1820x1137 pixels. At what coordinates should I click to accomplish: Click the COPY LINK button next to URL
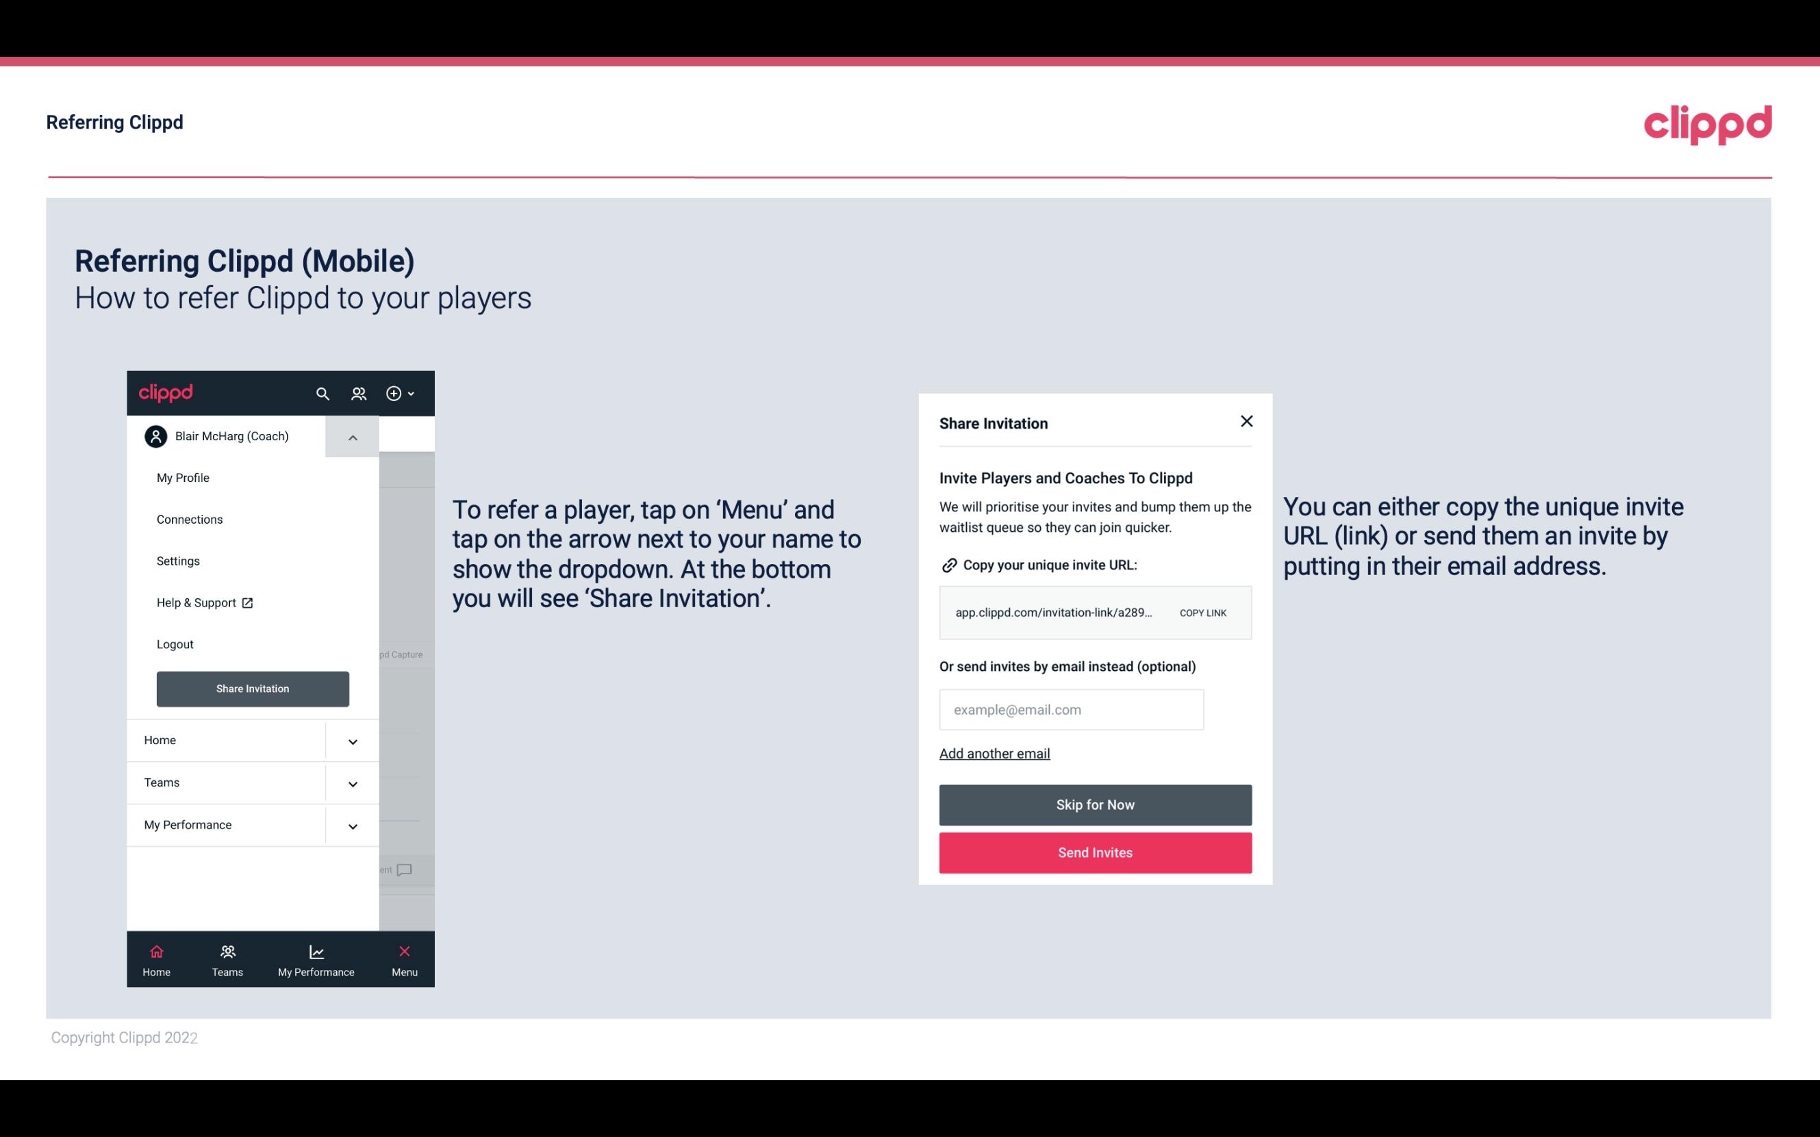pyautogui.click(x=1202, y=612)
